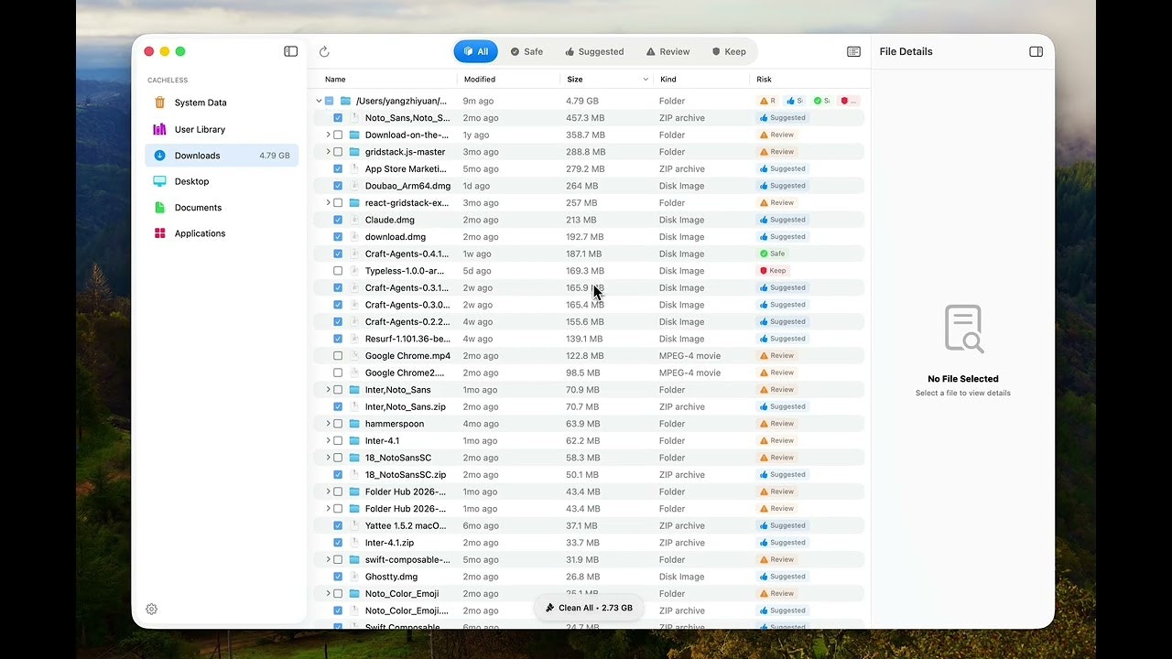1172x659 pixels.
Task: Select the All filter tab
Action: (x=475, y=51)
